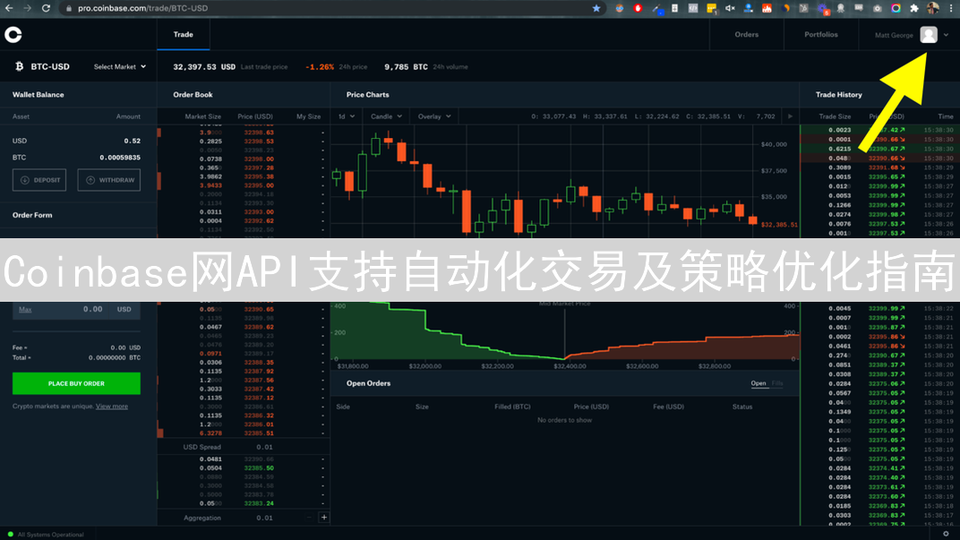Click the red bar chart extension icon
The height and width of the screenshot is (540, 960).
767,8
